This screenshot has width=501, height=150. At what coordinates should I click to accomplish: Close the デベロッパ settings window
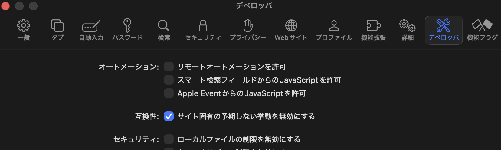pos(5,6)
